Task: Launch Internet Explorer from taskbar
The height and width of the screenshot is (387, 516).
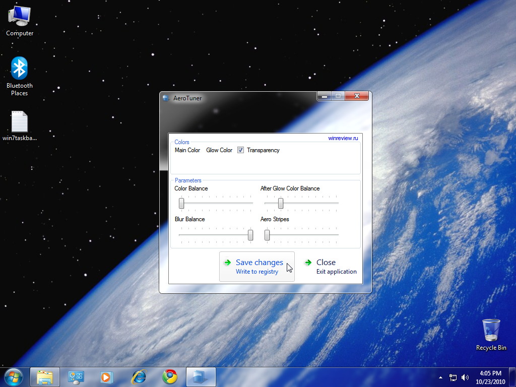Action: click(138, 377)
